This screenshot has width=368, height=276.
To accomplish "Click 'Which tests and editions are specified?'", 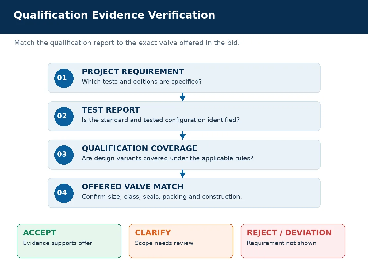I will click(x=142, y=82).
